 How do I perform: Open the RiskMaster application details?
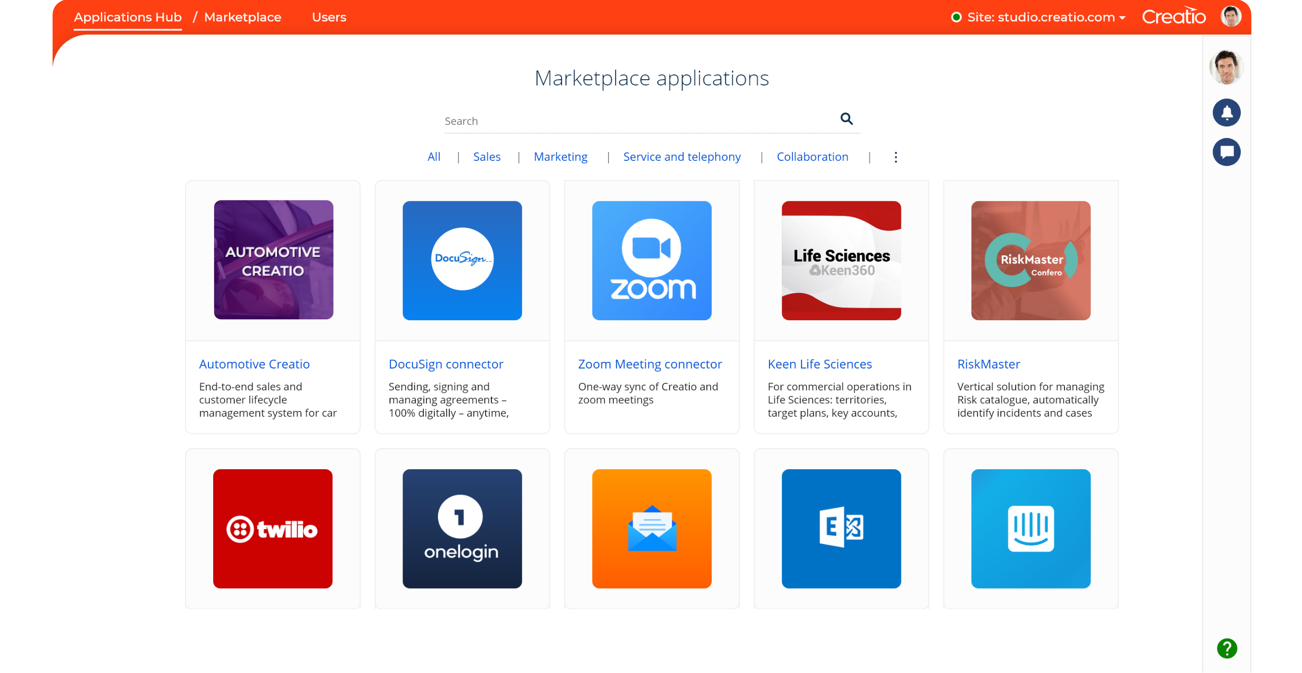(x=988, y=364)
